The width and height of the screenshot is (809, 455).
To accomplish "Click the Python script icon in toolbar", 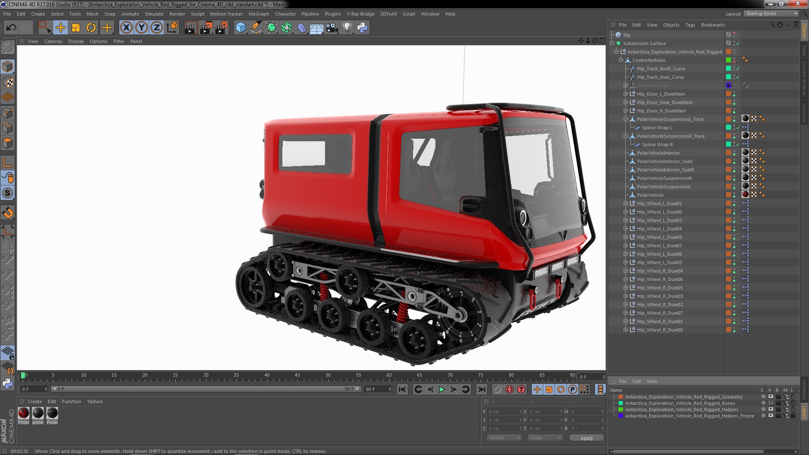I will pos(362,28).
